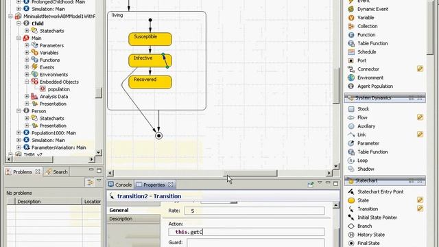
Task: Expand Population1000: Main experiment
Action: pyautogui.click(x=19, y=132)
